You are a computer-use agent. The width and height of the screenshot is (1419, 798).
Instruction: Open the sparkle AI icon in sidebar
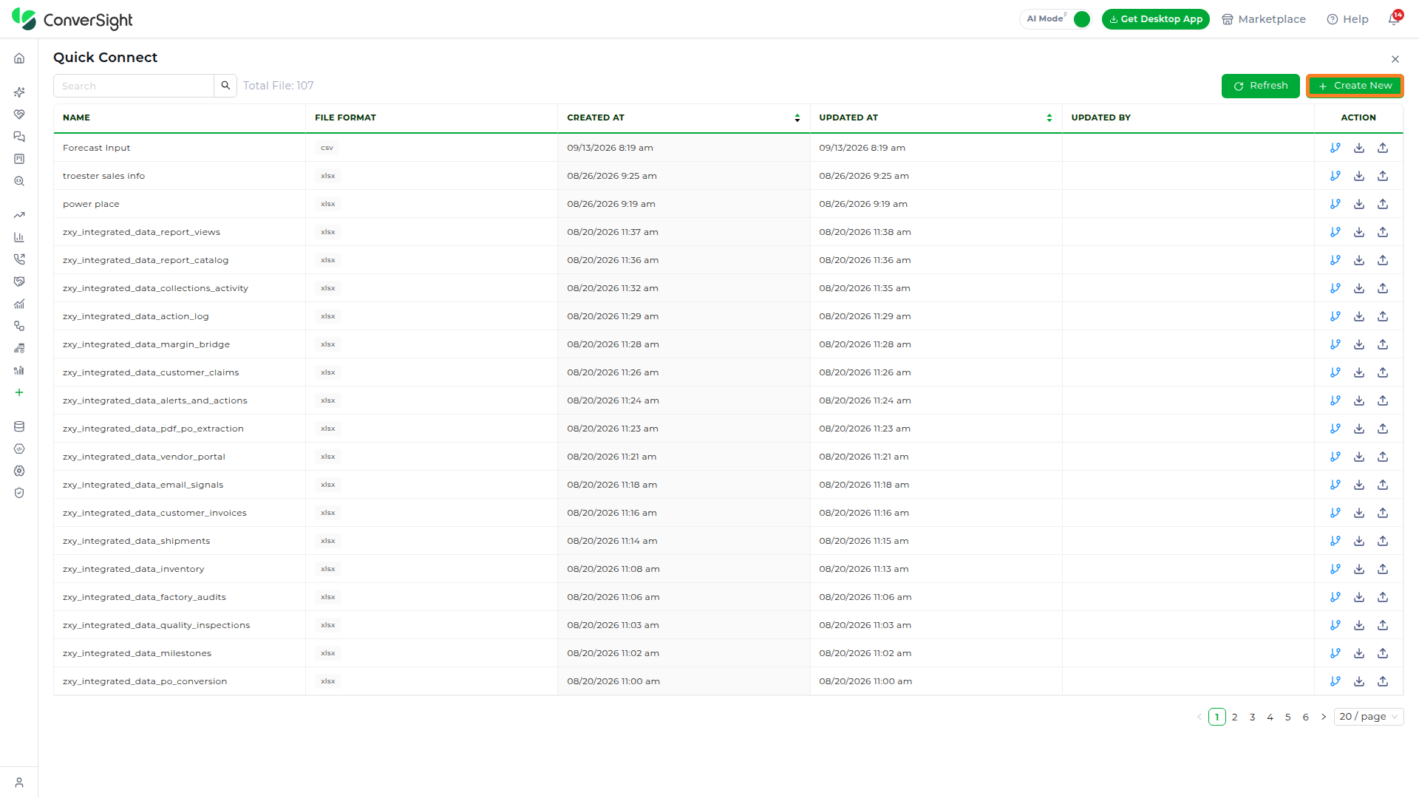click(x=19, y=92)
